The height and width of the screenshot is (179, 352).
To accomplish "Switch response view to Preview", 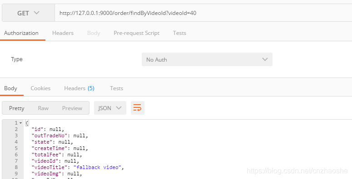I will 72,108.
